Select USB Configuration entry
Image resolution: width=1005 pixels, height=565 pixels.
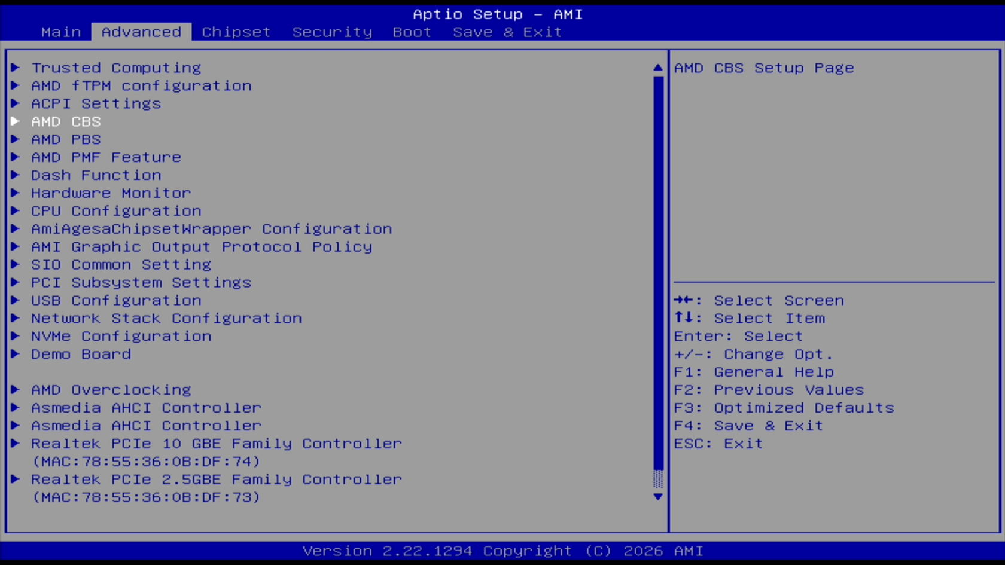[x=116, y=301]
